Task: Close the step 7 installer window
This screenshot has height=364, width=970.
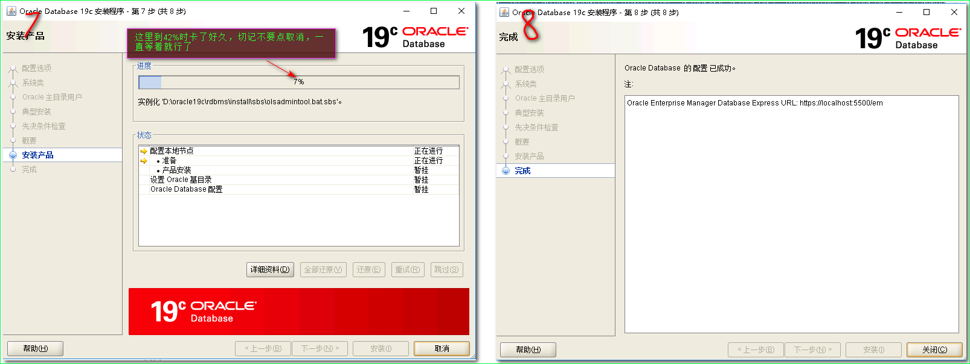Action: [461, 11]
